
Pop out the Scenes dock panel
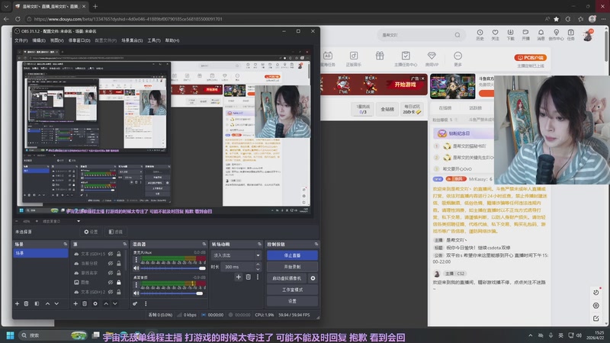click(x=65, y=244)
